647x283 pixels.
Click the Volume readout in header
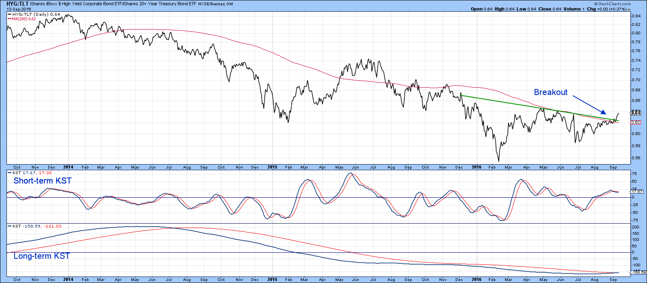(573, 9)
